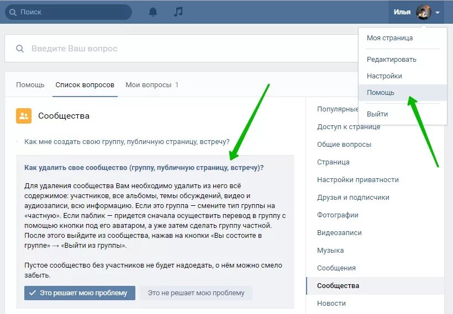Click the user avatar picture
Screen dimensions: 453x314
424,12
